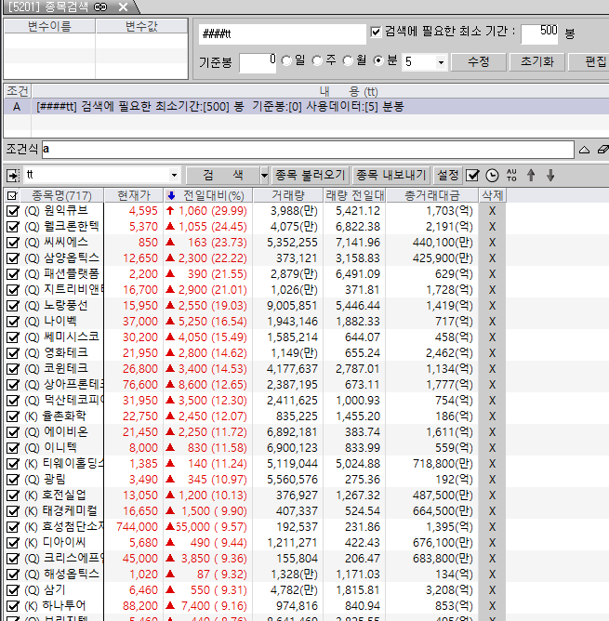Click the panel toggle icon left of tt dropdown

12,175
